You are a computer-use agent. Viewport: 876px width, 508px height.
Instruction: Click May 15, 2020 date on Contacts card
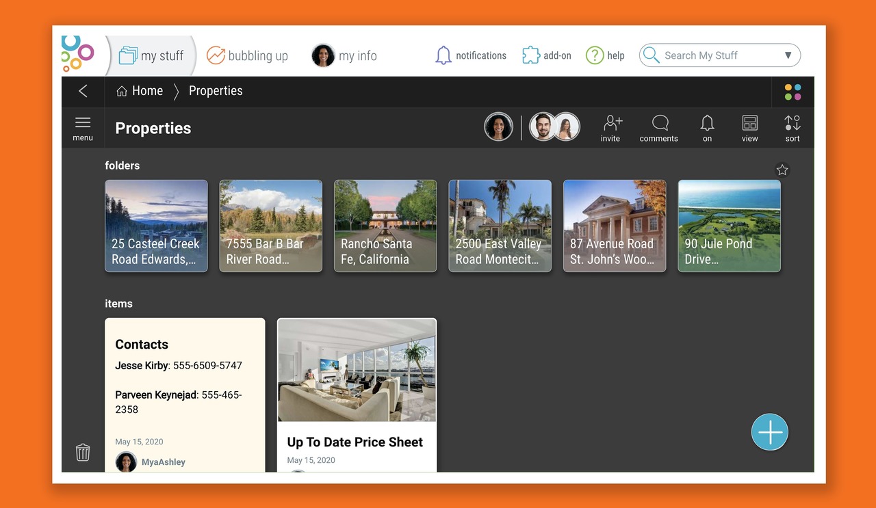[x=139, y=442]
